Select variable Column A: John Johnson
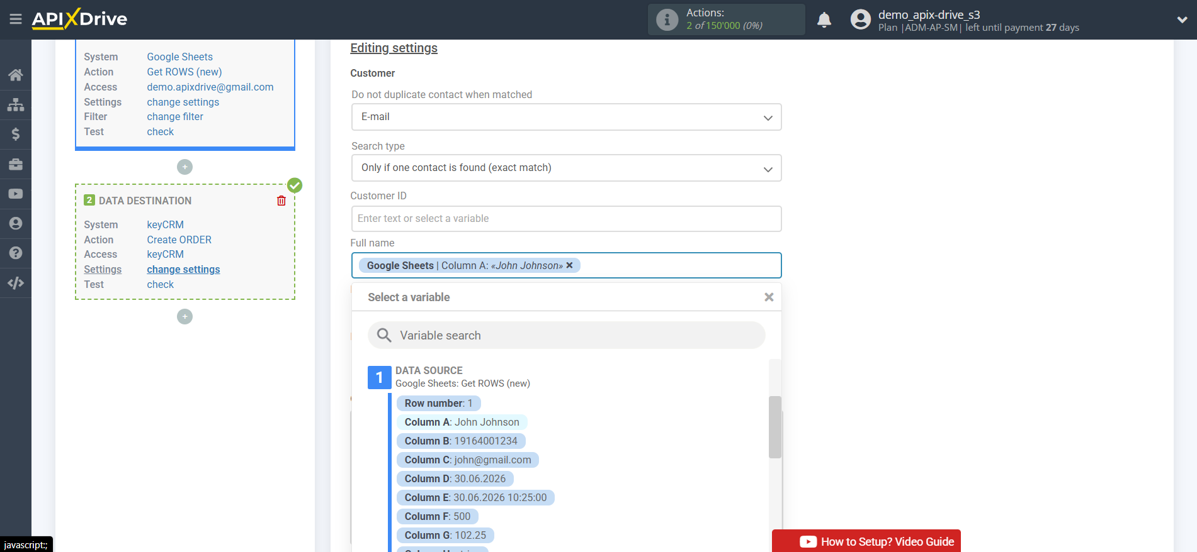This screenshot has width=1197, height=552. pyautogui.click(x=462, y=422)
